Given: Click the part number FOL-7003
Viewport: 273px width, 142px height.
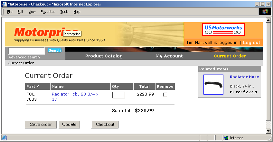Looking at the screenshot, I should [32, 96].
